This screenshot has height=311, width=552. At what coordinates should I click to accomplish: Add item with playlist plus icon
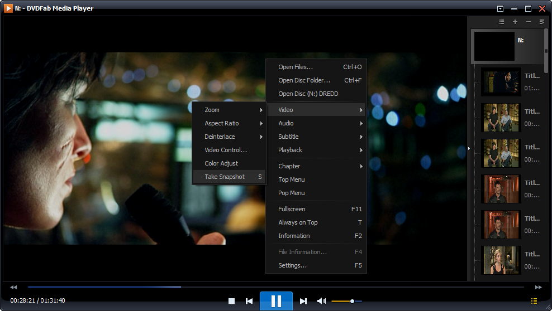[515, 22]
